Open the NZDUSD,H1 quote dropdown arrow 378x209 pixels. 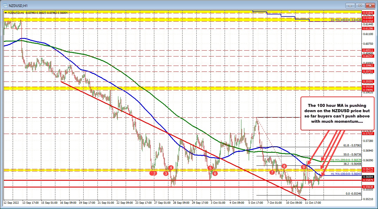pyautogui.click(x=5, y=13)
